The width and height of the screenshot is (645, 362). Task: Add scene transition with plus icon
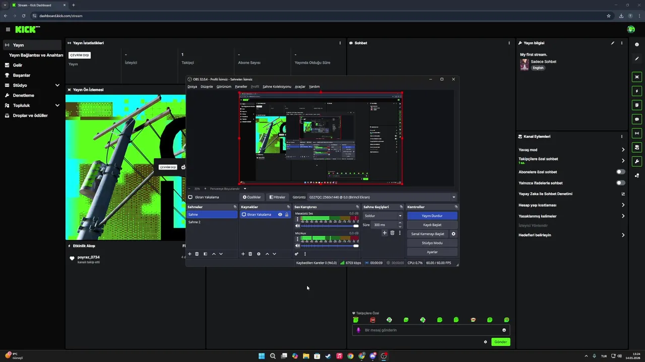384,233
